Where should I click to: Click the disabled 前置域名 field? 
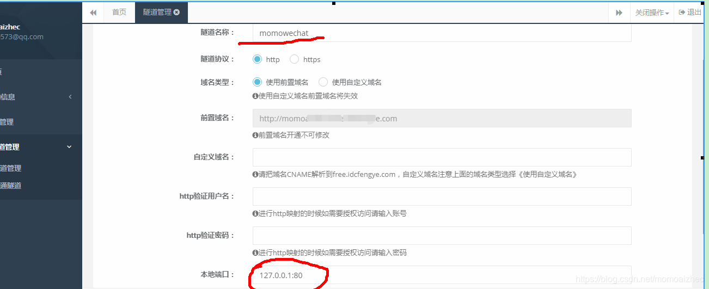tap(442, 118)
